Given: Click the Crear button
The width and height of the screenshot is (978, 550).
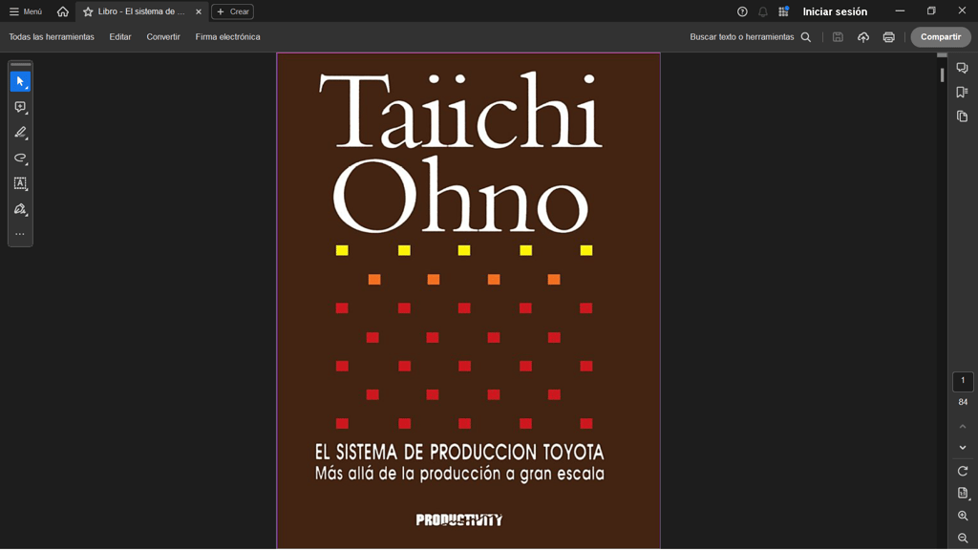Looking at the screenshot, I should pos(233,11).
